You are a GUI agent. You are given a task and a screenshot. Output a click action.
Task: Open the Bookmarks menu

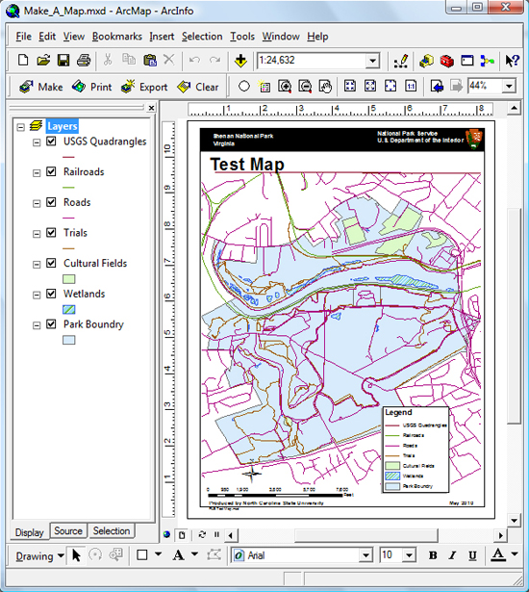[x=117, y=37]
